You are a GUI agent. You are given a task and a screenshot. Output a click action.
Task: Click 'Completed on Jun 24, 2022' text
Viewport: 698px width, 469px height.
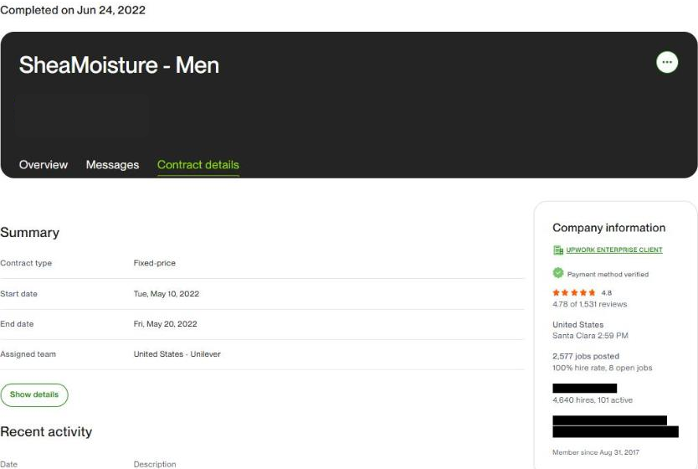tap(73, 10)
